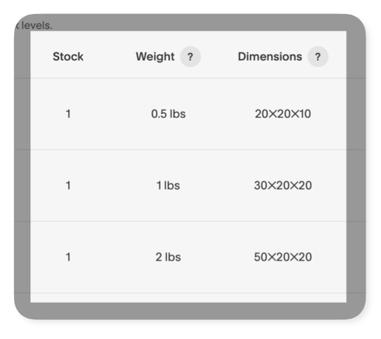This screenshot has height=339, width=381.
Task: Click the table header row background
Action: [188, 54]
